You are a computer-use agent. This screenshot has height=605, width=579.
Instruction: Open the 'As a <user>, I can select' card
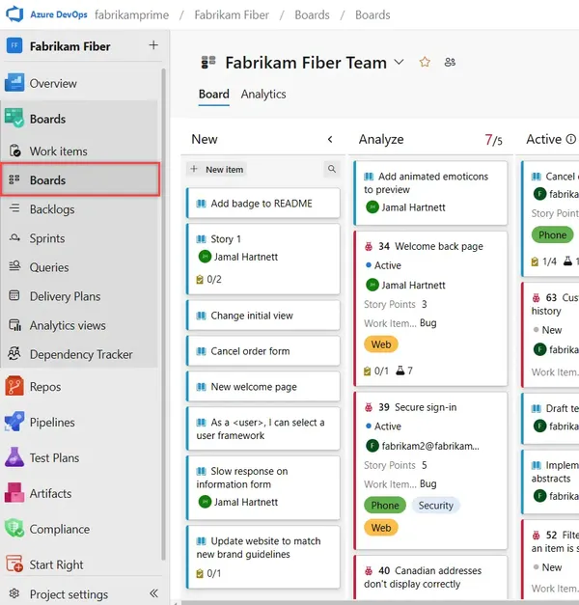coord(263,428)
